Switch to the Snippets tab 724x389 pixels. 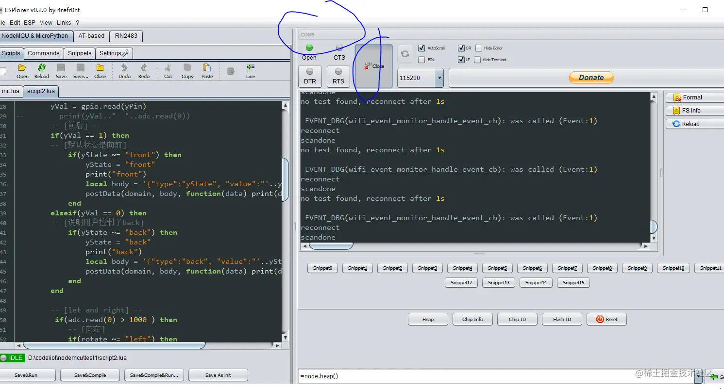click(80, 53)
